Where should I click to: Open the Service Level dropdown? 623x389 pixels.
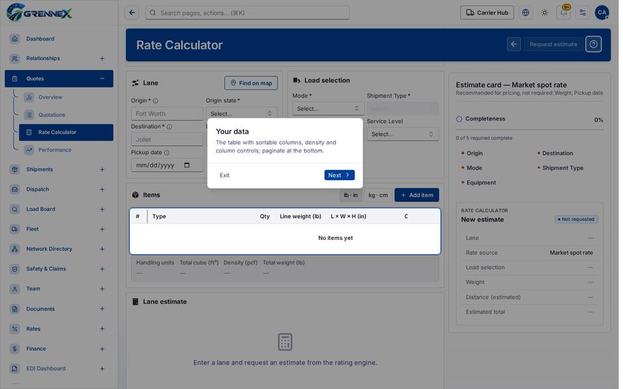coord(402,134)
